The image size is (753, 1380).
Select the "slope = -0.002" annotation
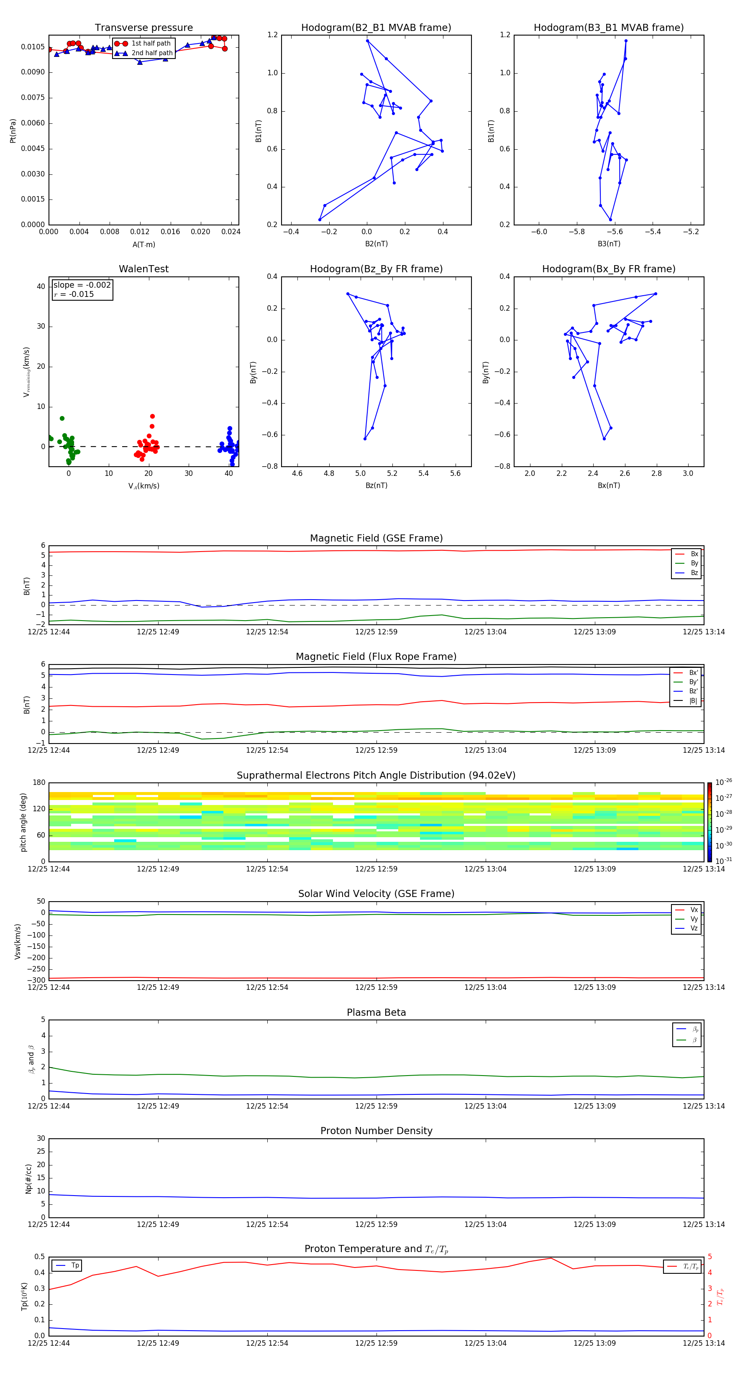[82, 285]
